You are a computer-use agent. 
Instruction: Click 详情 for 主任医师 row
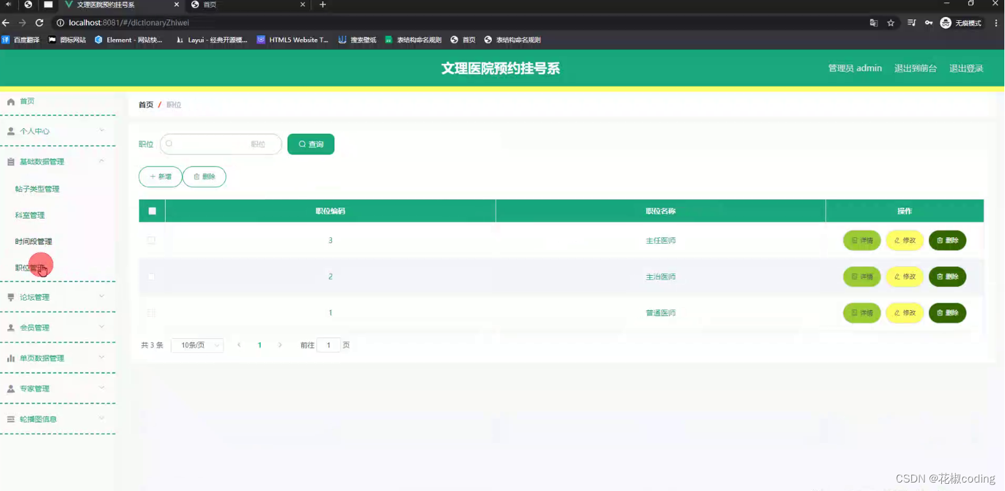coord(862,241)
